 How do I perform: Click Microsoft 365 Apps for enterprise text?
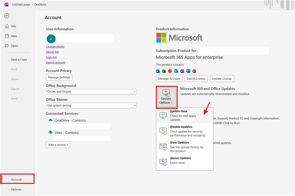[189, 57]
